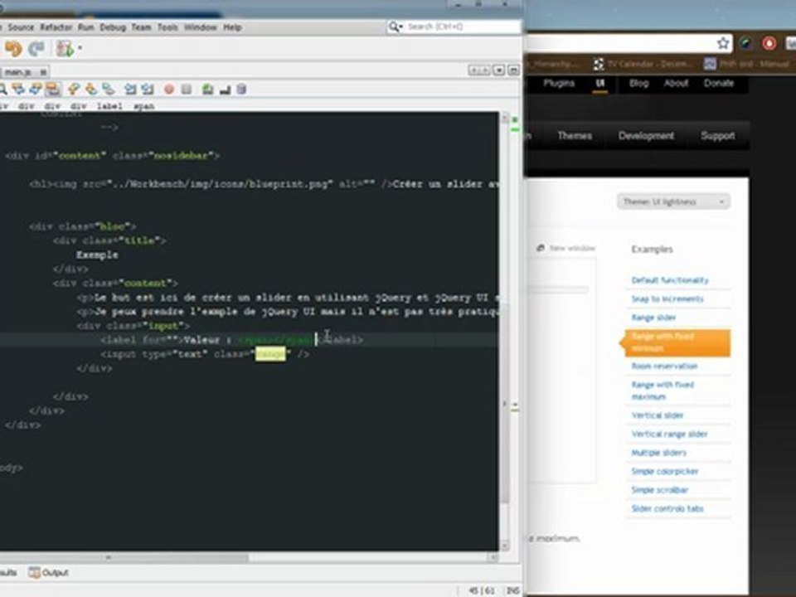Open the dropdown arrow beside Run Project icon

coord(80,49)
